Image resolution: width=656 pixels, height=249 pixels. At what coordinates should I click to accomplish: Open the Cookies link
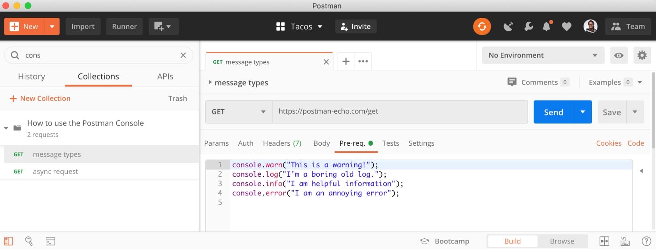609,143
